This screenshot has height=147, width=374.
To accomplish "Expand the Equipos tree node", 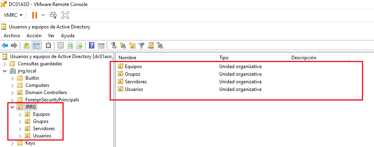I will 20,114.
